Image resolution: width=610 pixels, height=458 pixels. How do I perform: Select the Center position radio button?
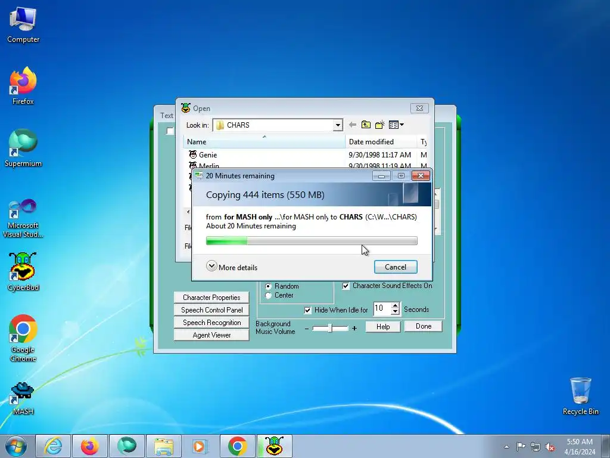[x=268, y=296]
